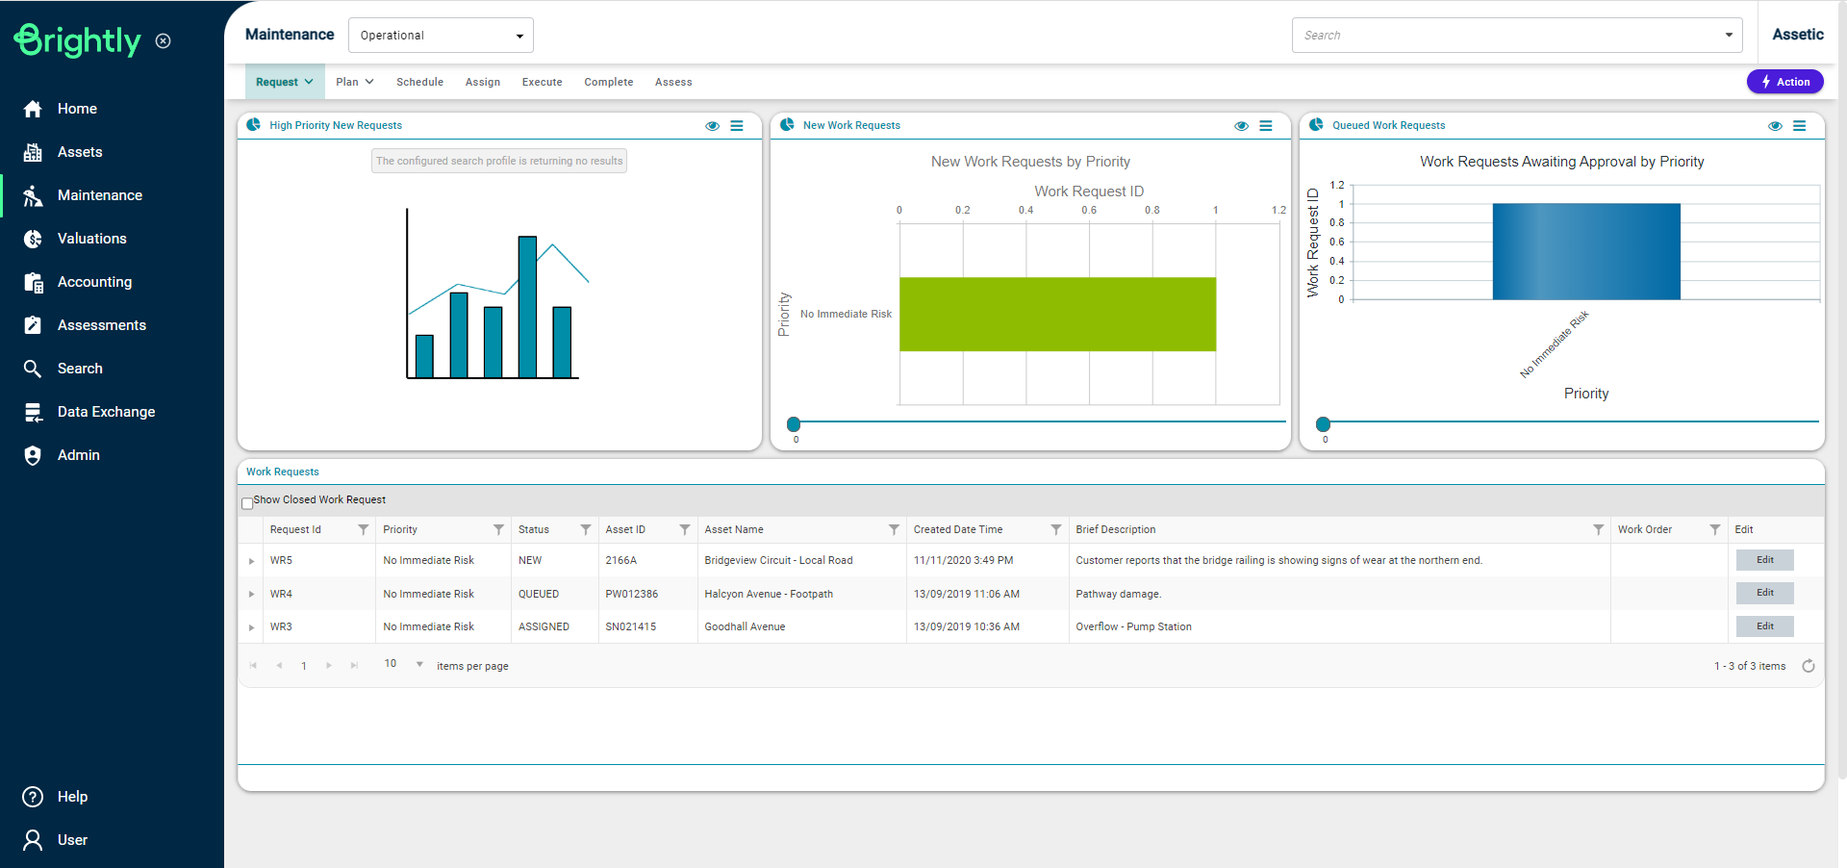Open the Assets icon in sidebar
The height and width of the screenshot is (868, 1847).
point(33,152)
